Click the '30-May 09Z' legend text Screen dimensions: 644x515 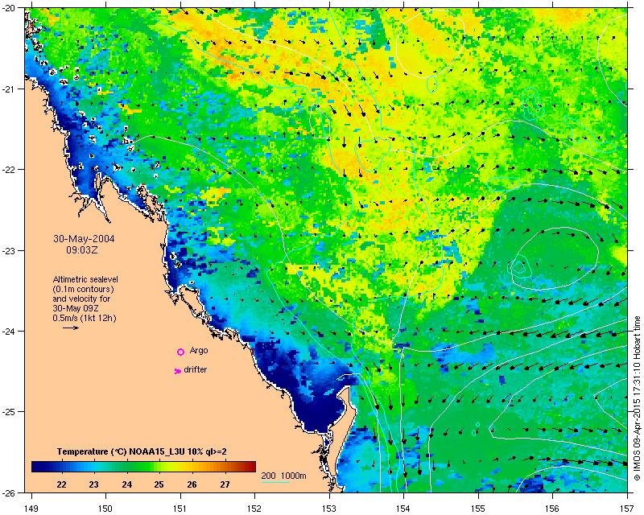(x=76, y=308)
